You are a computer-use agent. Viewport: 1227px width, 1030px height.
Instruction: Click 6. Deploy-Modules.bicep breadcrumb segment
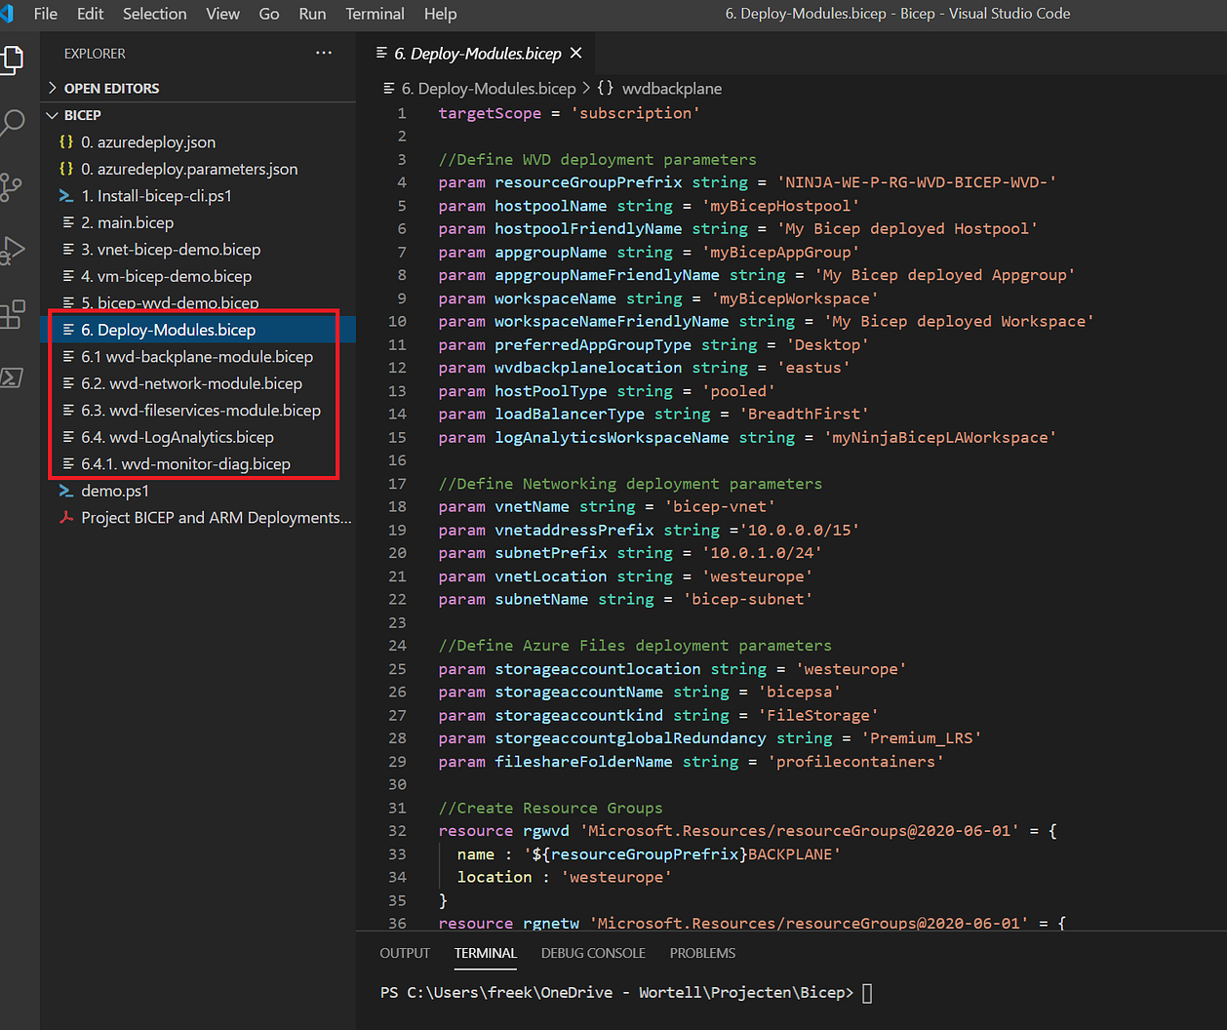tap(488, 88)
